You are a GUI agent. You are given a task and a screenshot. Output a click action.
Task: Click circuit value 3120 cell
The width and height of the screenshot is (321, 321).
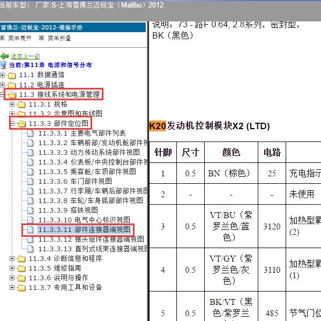click(x=272, y=227)
